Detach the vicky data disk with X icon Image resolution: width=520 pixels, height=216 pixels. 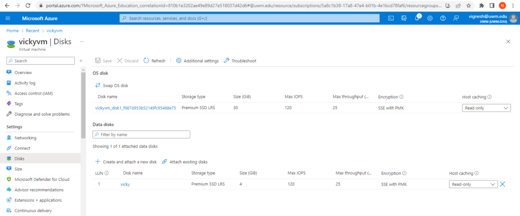coord(502,185)
